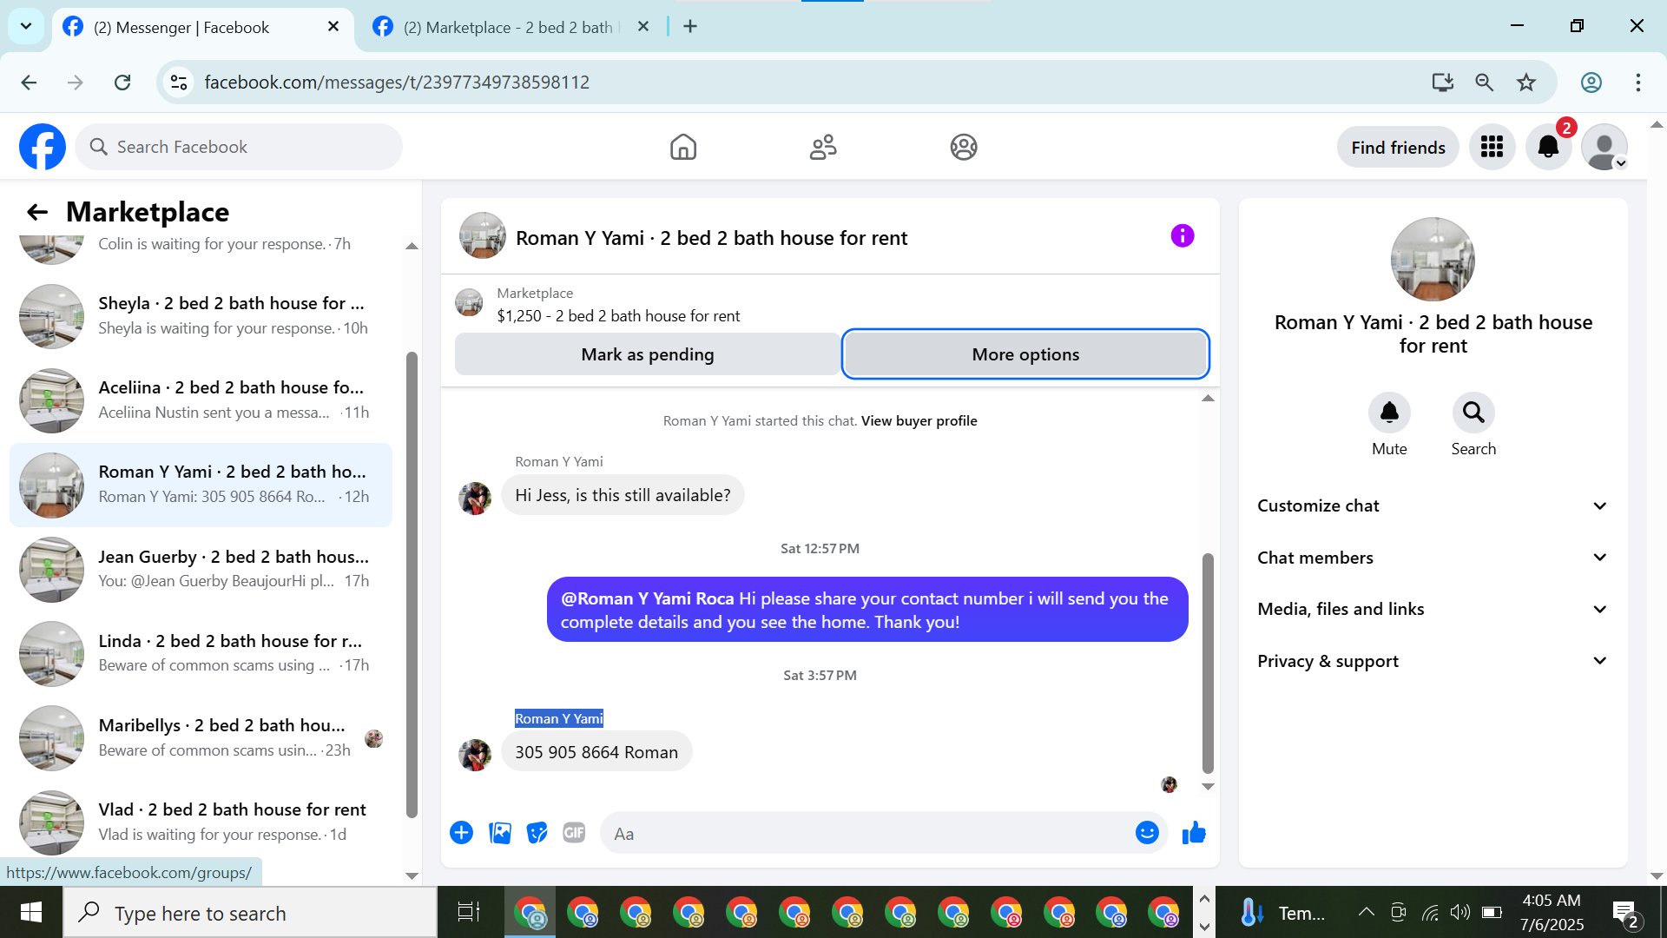Open the Groups icon in top navigation
Image resolution: width=1667 pixels, height=938 pixels.
click(x=964, y=147)
